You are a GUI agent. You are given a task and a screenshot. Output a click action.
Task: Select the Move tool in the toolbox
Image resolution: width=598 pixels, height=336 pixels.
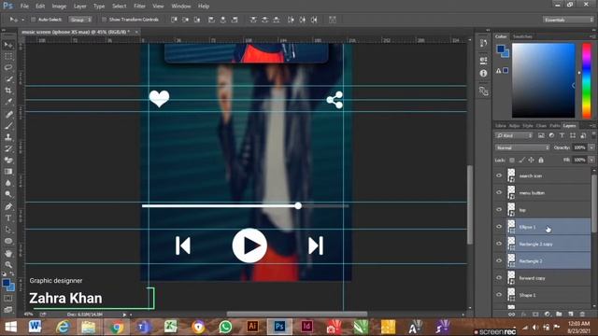pos(8,46)
